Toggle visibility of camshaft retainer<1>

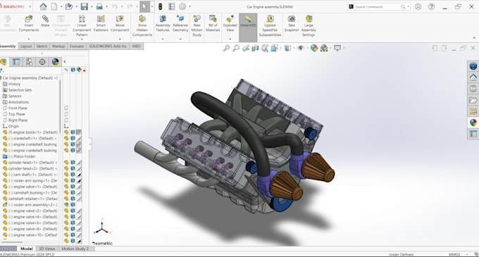tap(66, 199)
